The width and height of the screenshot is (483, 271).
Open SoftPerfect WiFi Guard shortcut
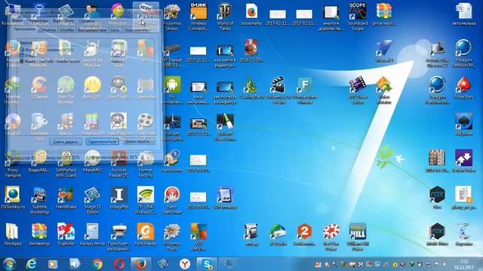pos(66,163)
